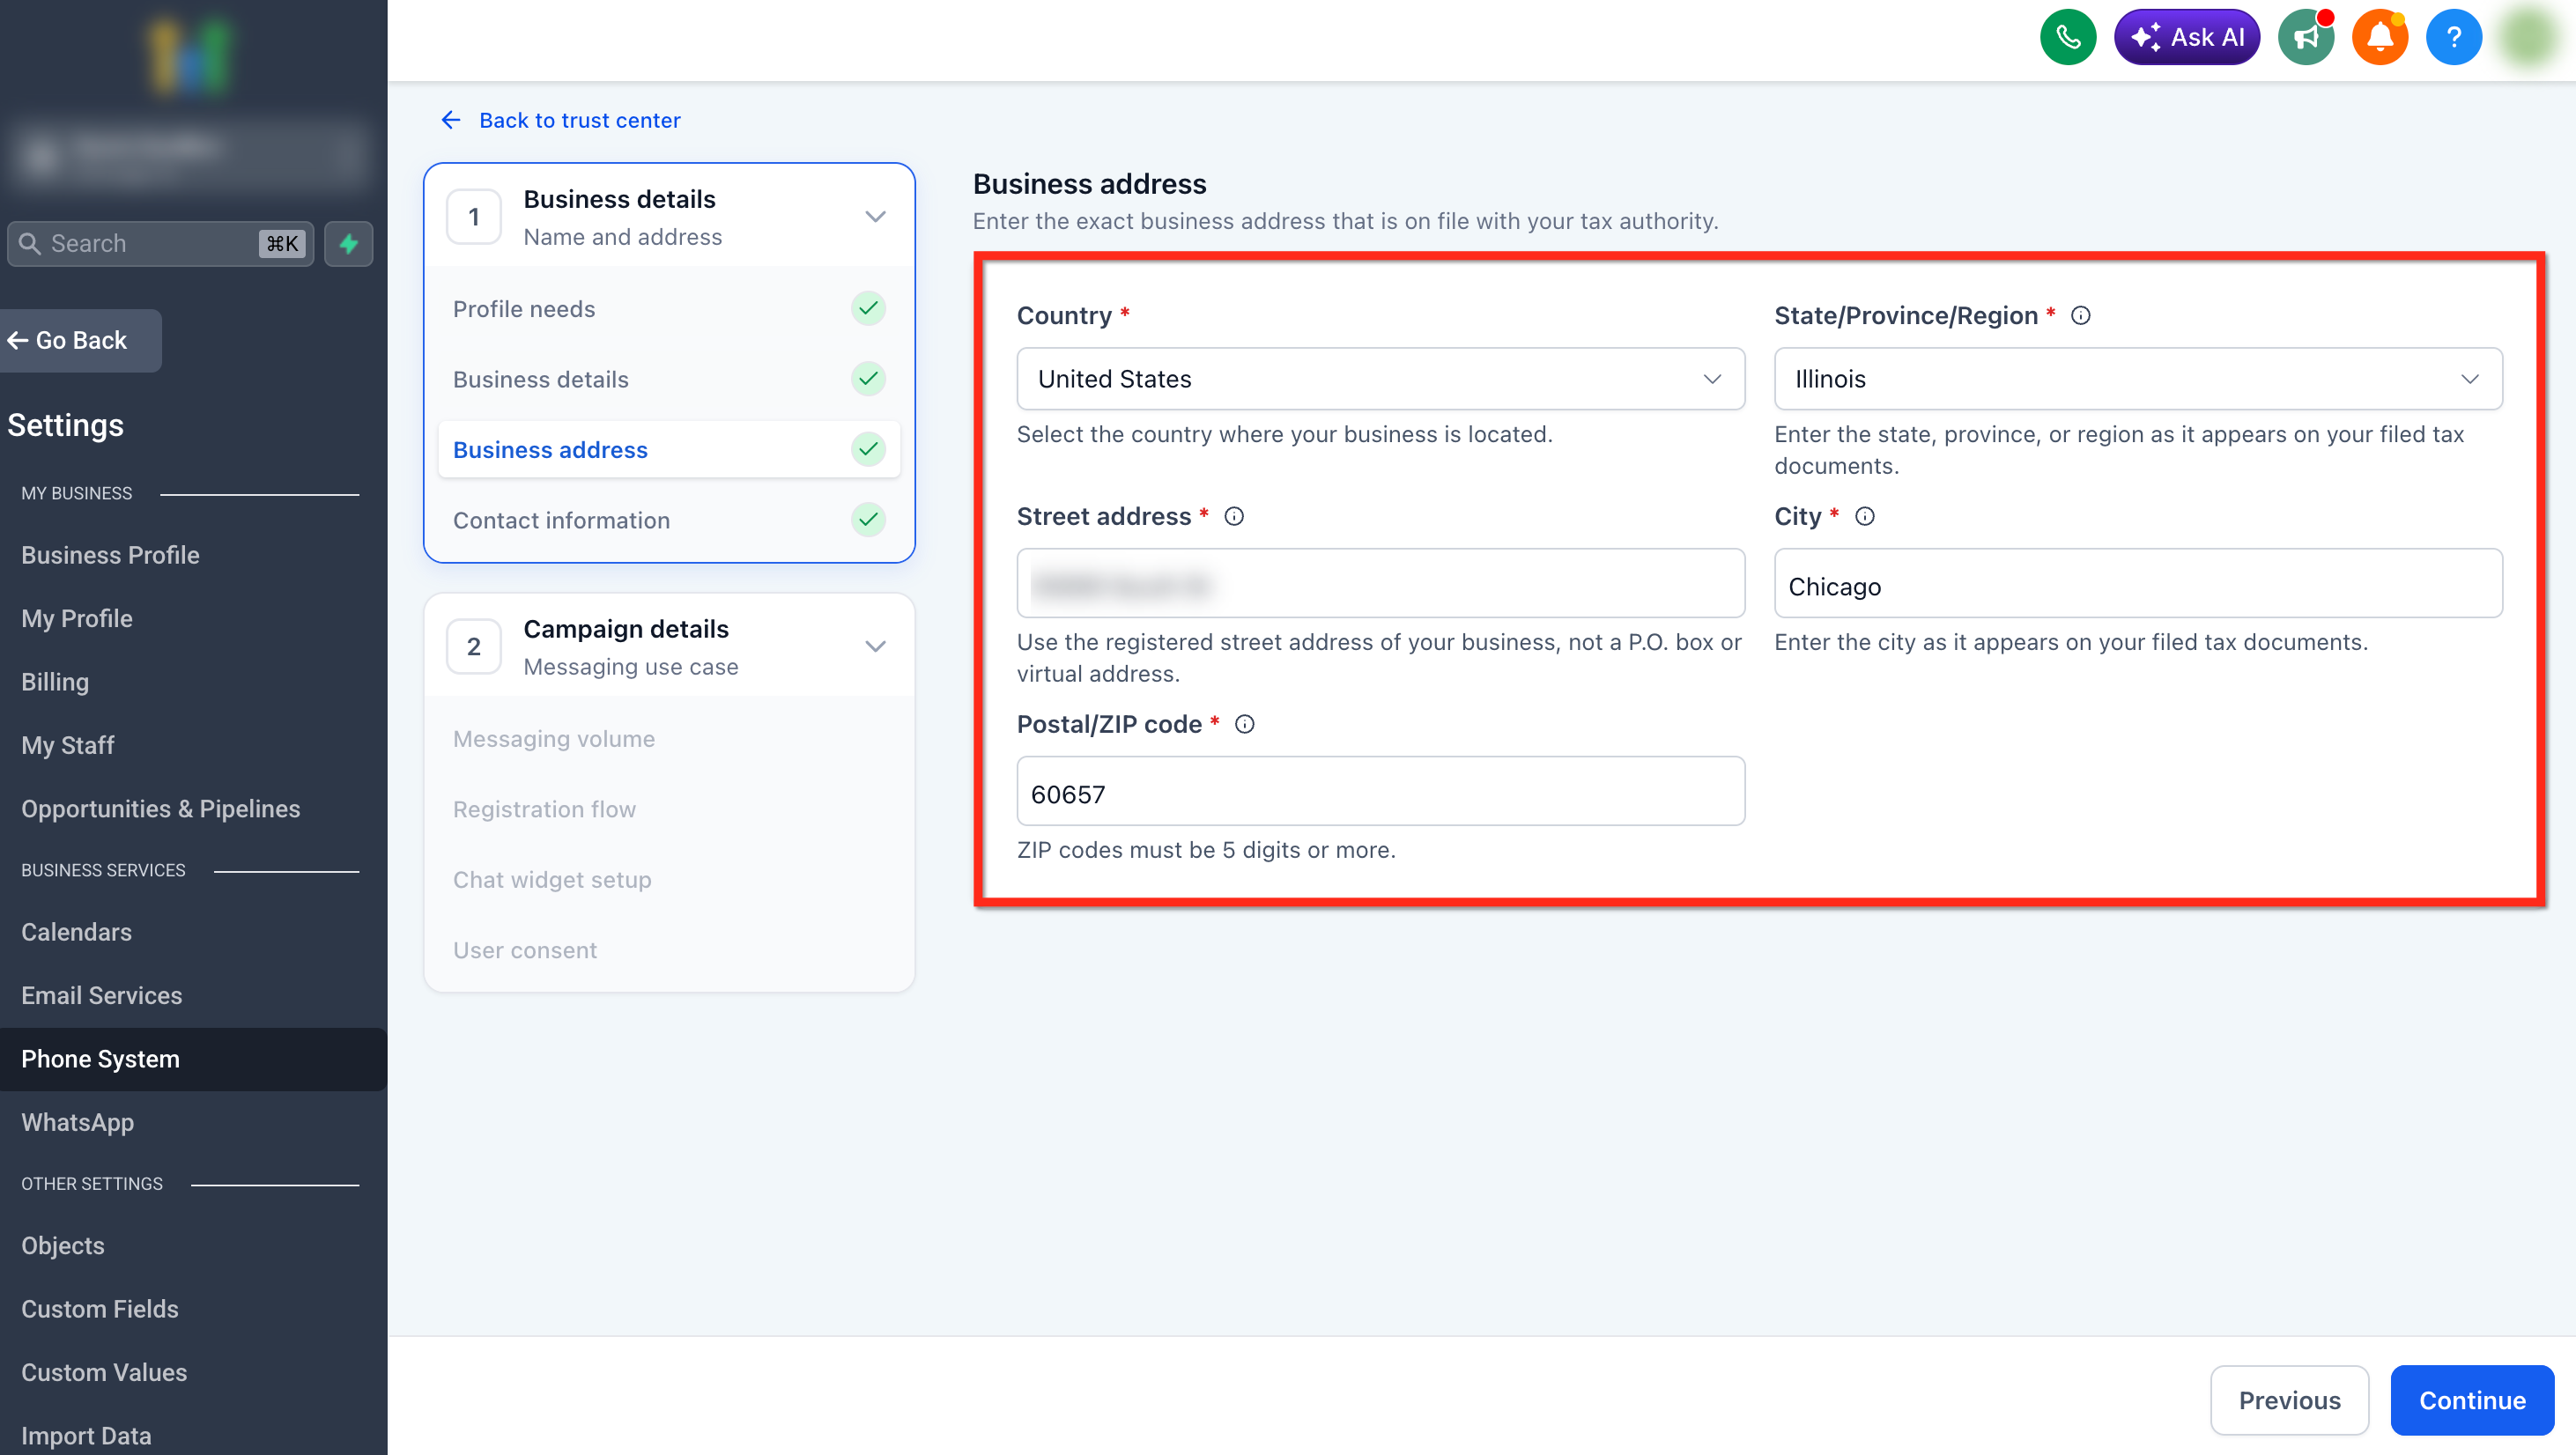Viewport: 2576px width, 1455px height.
Task: Click the Postal code field with 60657
Action: (x=1380, y=791)
